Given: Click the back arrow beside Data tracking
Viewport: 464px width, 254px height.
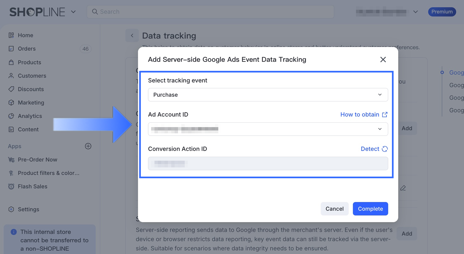Looking at the screenshot, I should [132, 35].
